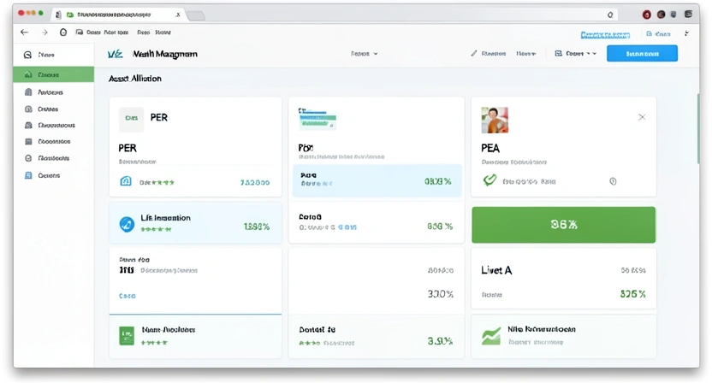Click the blue button in the header
The image size is (712, 383).
click(642, 54)
